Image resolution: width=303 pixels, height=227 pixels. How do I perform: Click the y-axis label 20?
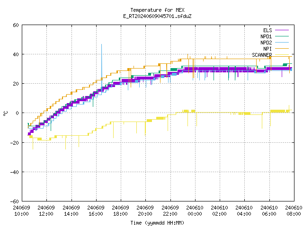pos(16,84)
